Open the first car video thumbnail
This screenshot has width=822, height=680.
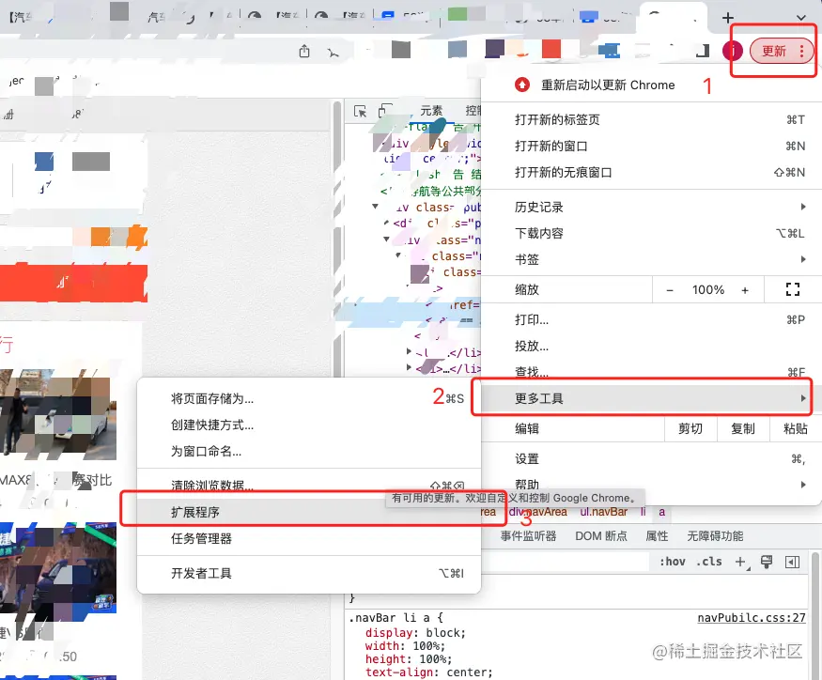[x=58, y=415]
